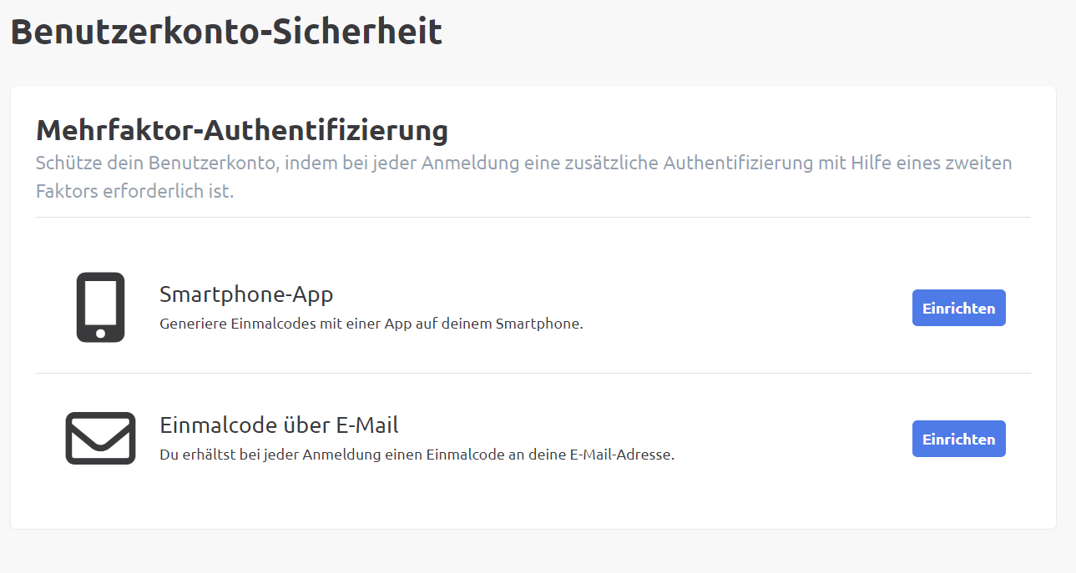
Task: Click the divider below the intro paragraph
Action: (533, 217)
